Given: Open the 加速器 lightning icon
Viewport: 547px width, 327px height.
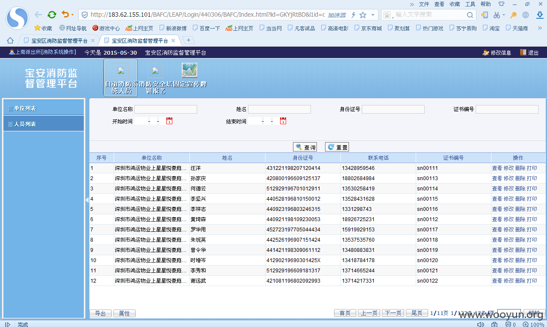Looking at the screenshot, I should [353, 15].
